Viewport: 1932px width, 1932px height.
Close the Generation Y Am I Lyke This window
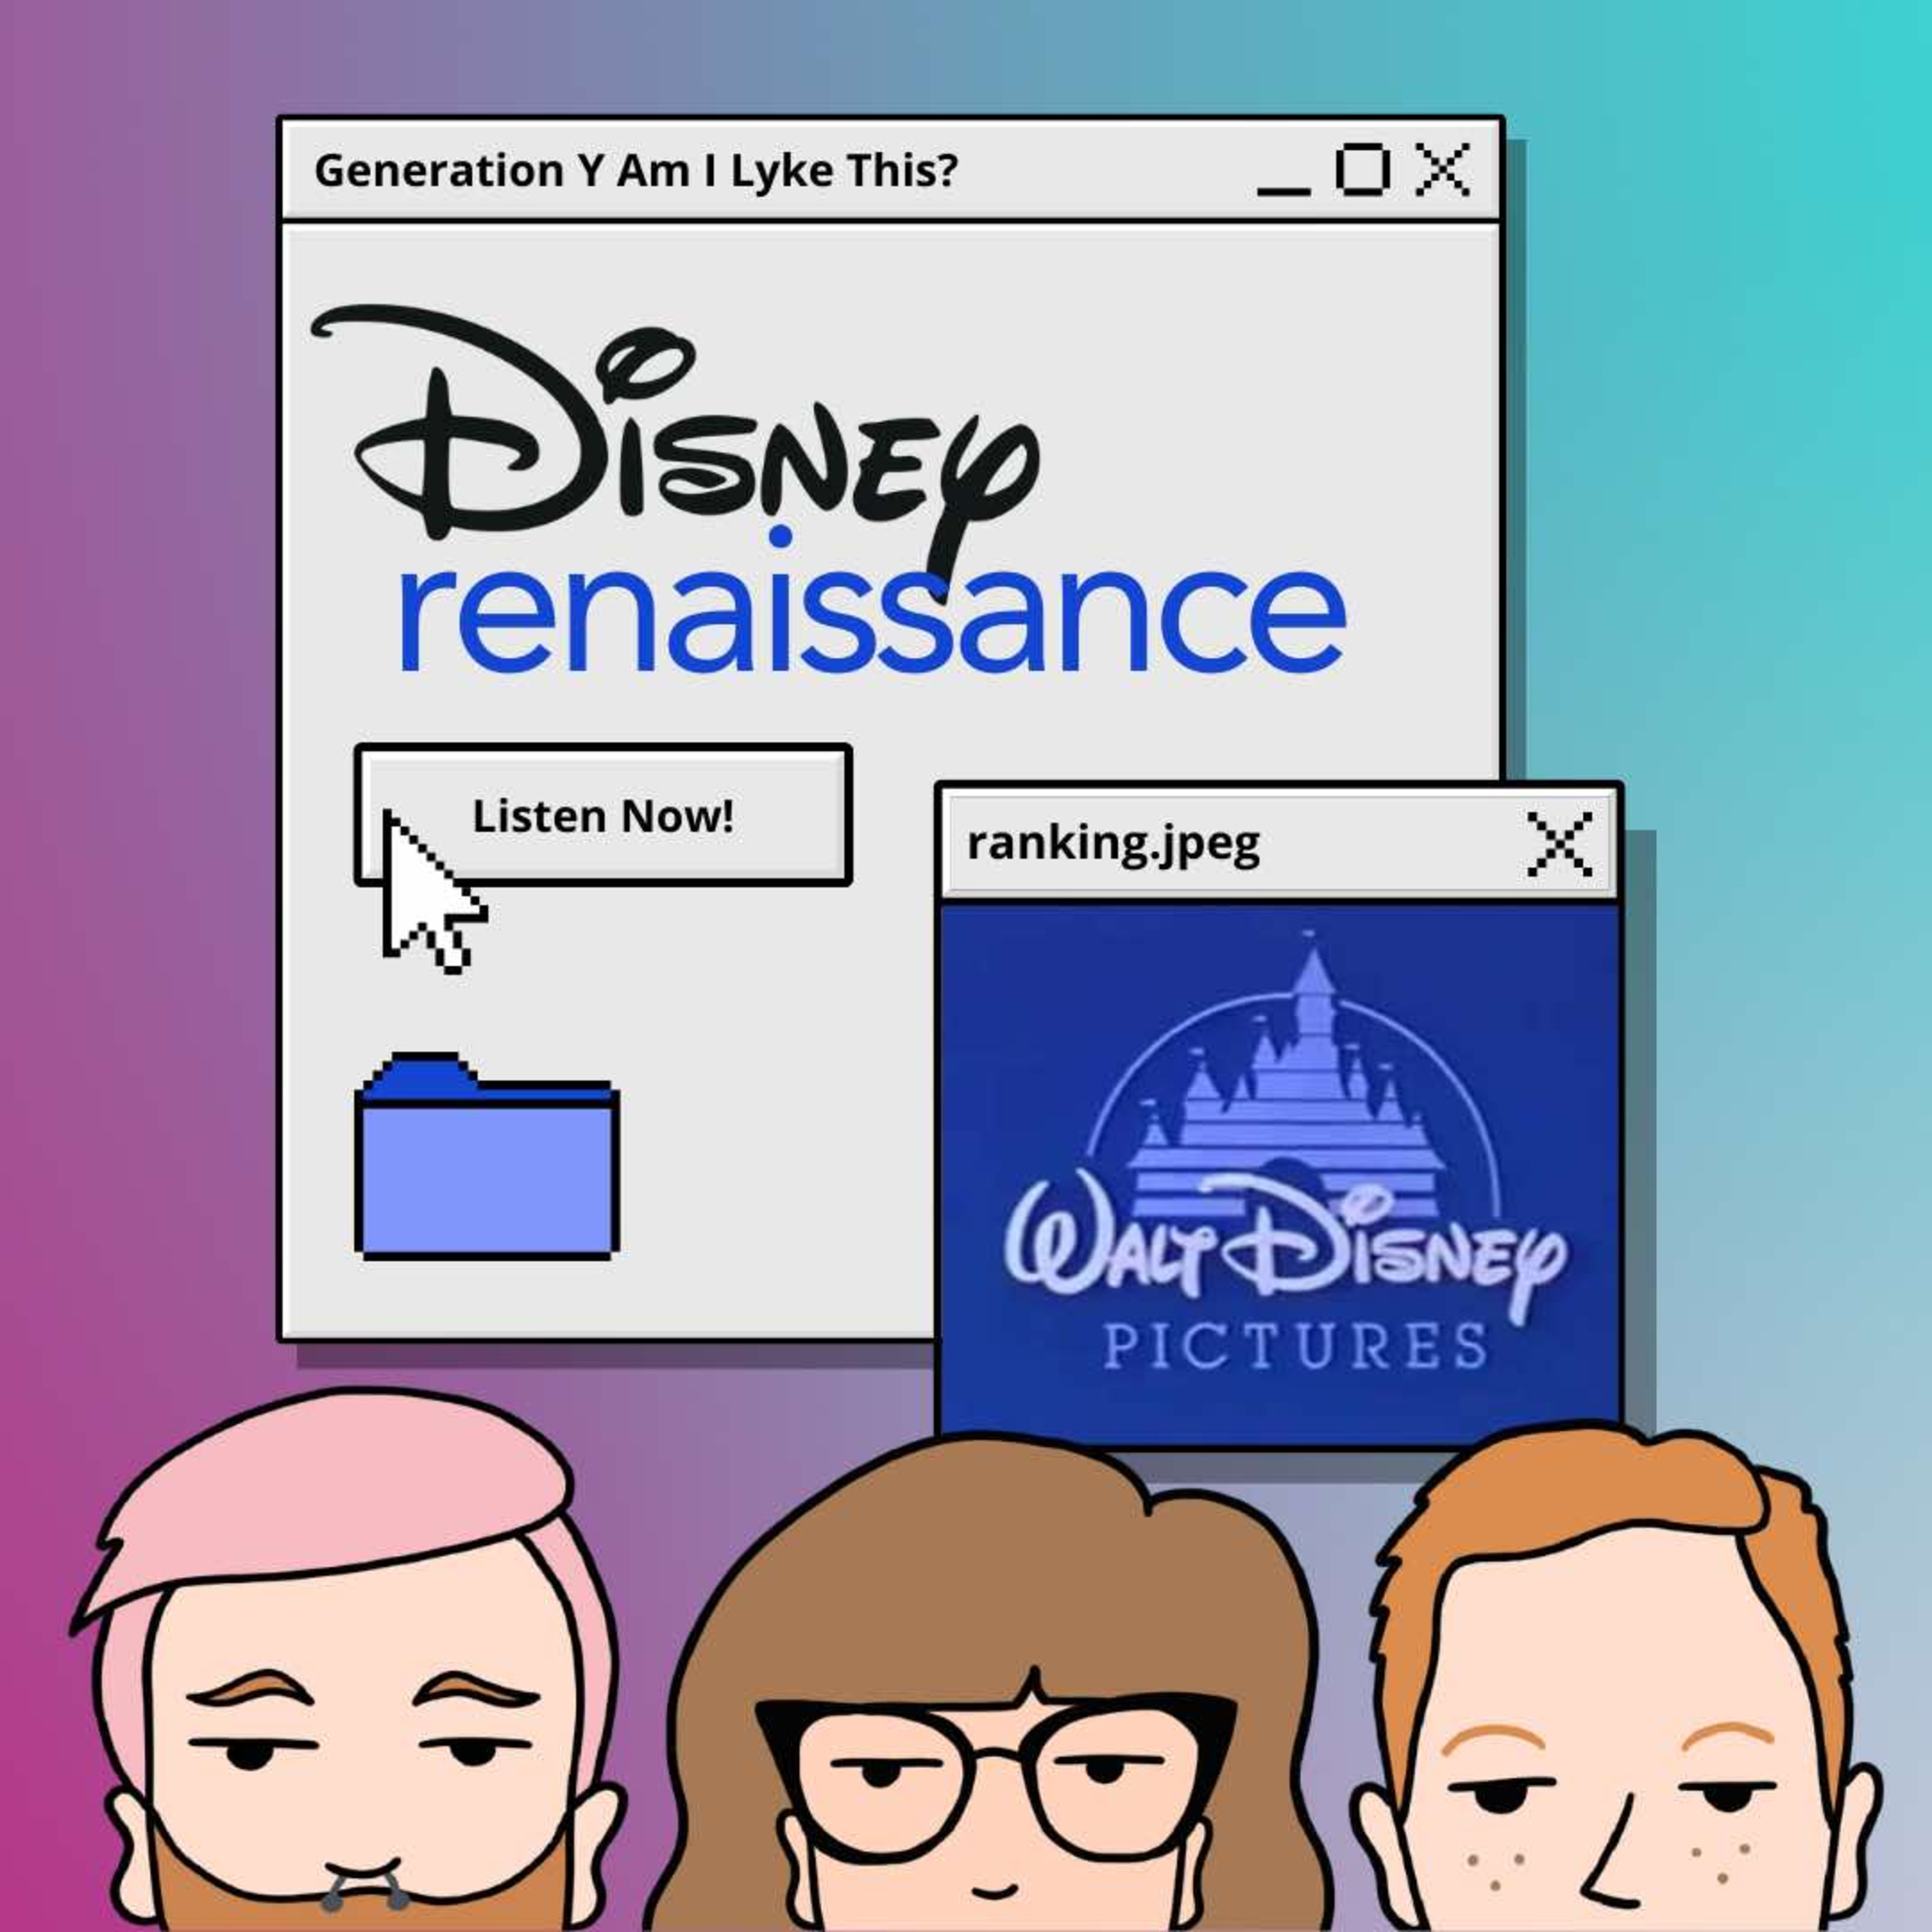[x=1442, y=169]
